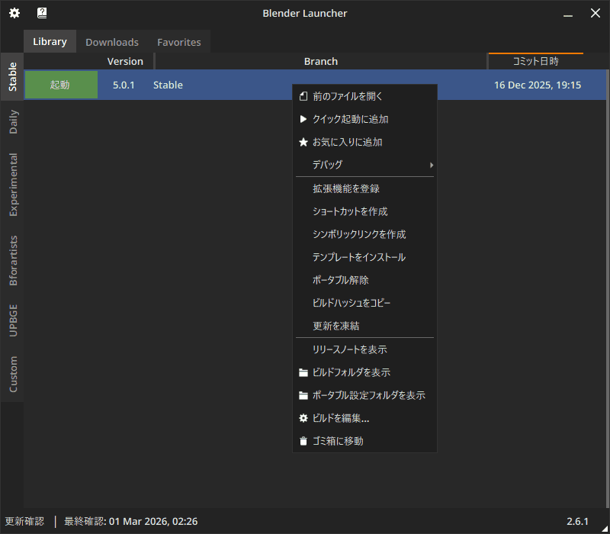Click folder icon next to ビルドフォルダを表示
This screenshot has width=610, height=534.
303,373
